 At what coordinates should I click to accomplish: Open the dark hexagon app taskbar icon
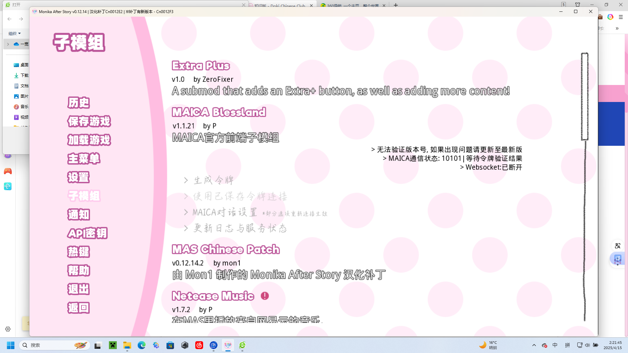coord(185,345)
